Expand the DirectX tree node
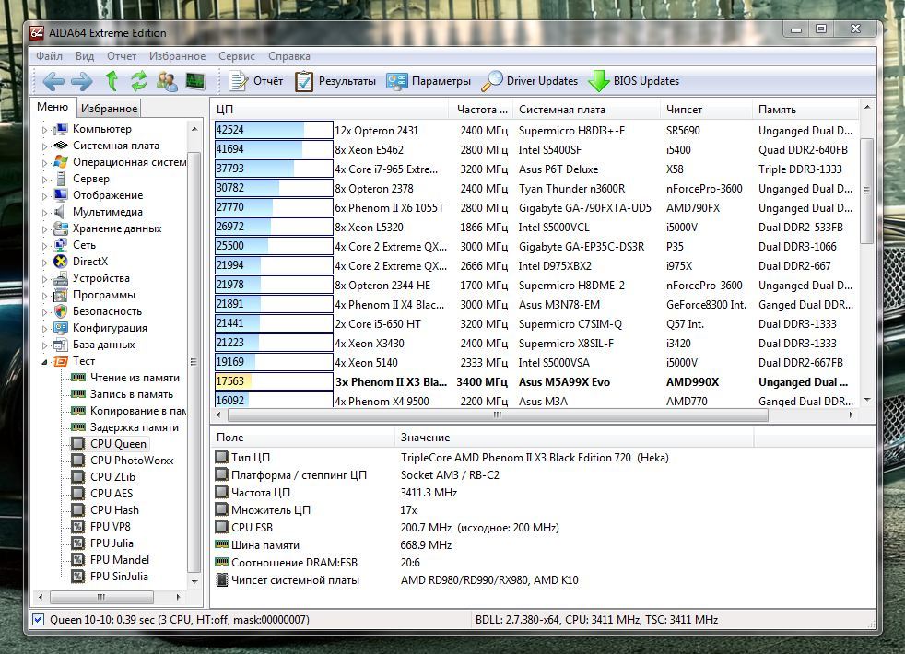905x654 pixels. [45, 263]
